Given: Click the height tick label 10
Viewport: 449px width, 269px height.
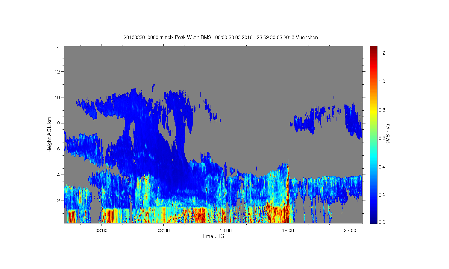Looking at the screenshot, I should pos(57,97).
